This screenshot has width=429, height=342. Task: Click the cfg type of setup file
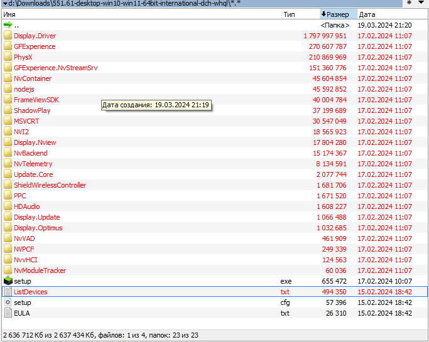(x=285, y=302)
